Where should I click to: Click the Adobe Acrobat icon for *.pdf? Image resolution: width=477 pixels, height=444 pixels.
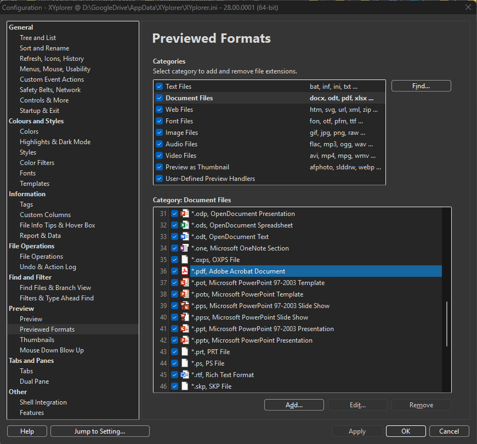[185, 271]
